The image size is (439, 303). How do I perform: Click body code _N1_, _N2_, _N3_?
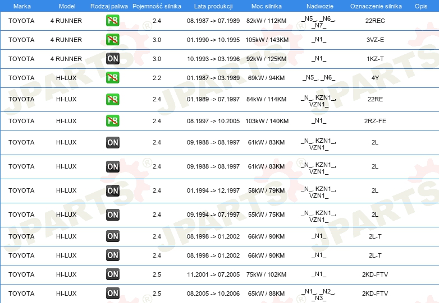coord(319,295)
